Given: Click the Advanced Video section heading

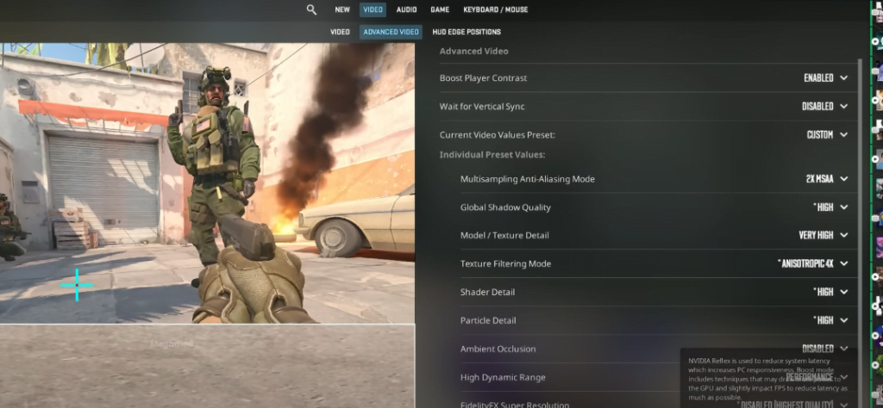Looking at the screenshot, I should (x=473, y=51).
